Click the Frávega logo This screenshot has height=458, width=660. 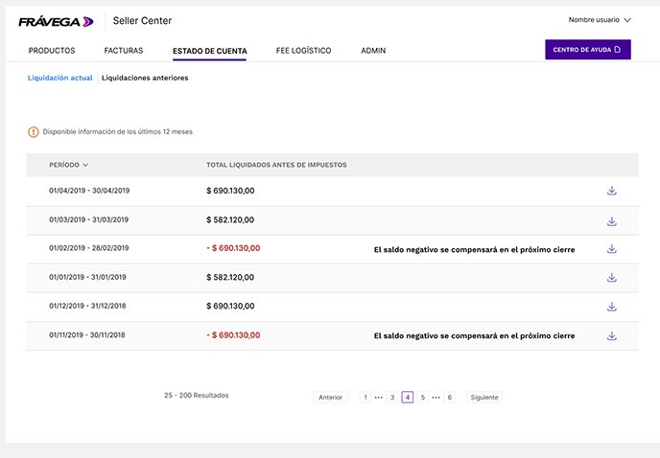pos(56,22)
